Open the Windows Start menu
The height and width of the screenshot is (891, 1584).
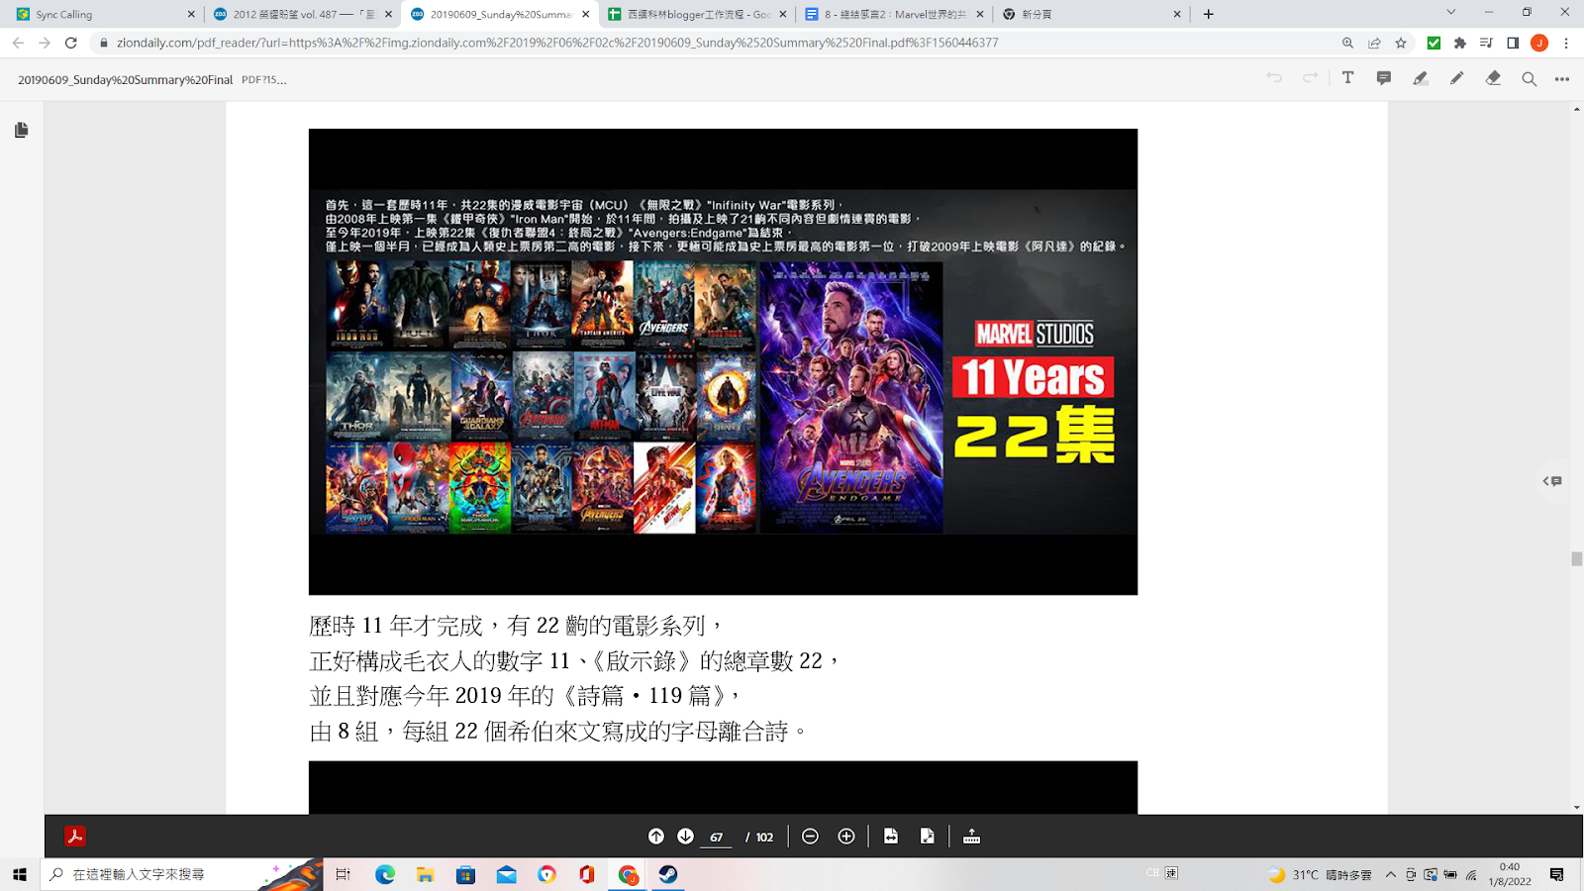[x=20, y=874]
